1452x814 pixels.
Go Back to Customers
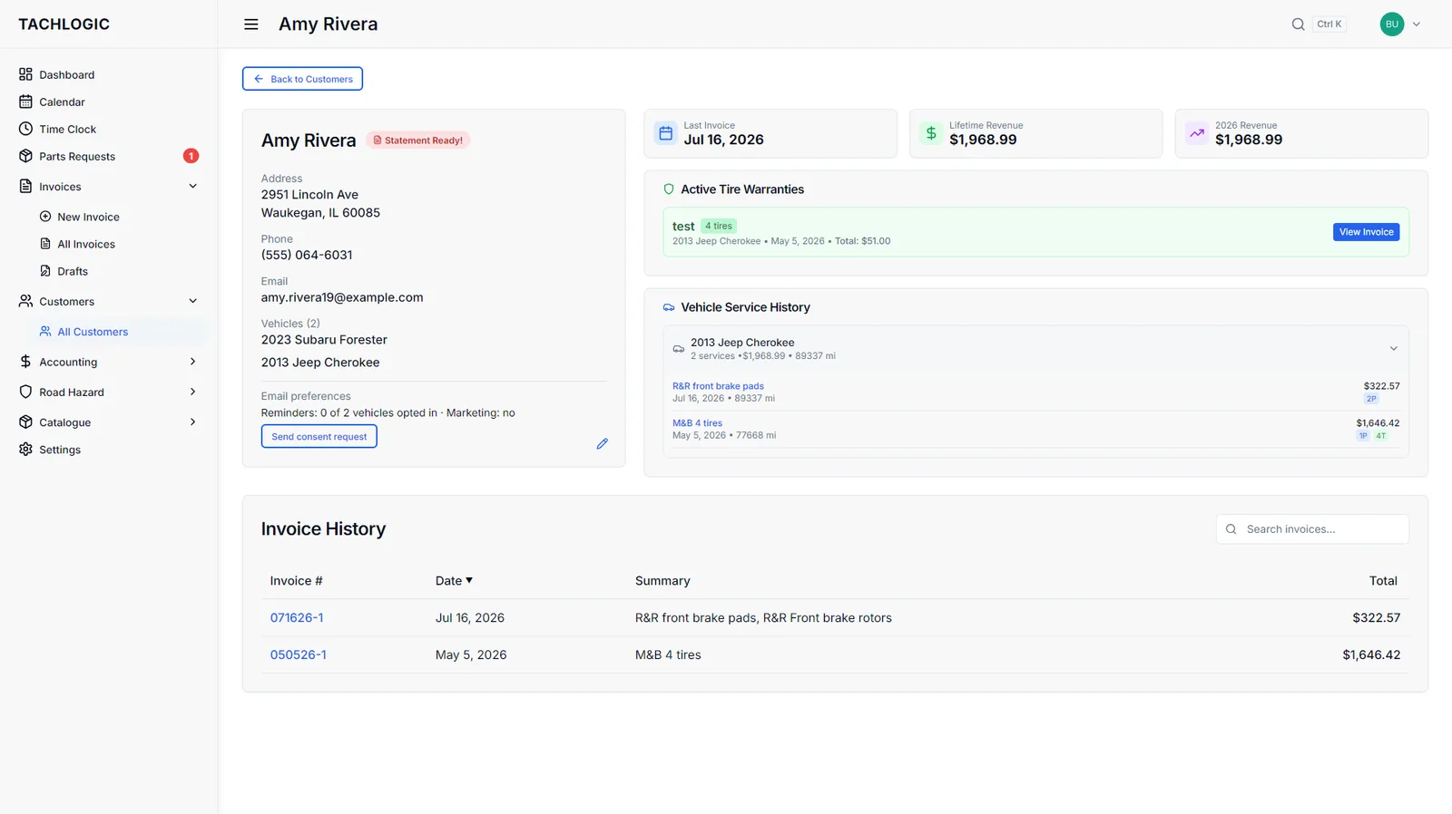pyautogui.click(x=302, y=79)
